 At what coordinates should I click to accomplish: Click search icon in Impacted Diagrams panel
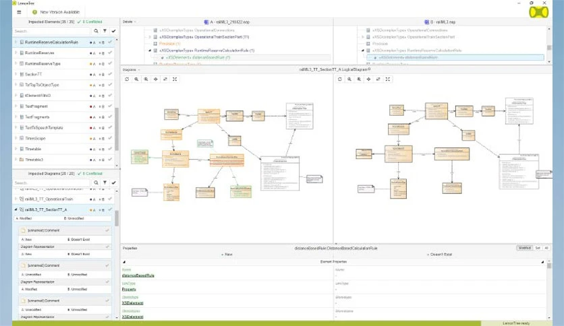point(96,183)
